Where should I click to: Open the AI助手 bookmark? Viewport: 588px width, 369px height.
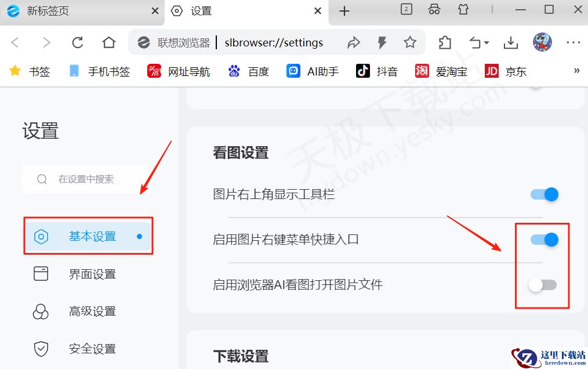(x=313, y=71)
